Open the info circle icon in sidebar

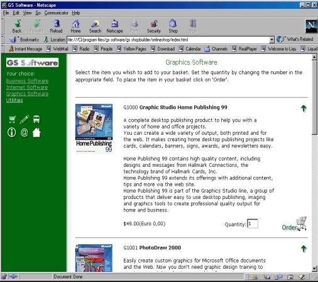(12, 132)
